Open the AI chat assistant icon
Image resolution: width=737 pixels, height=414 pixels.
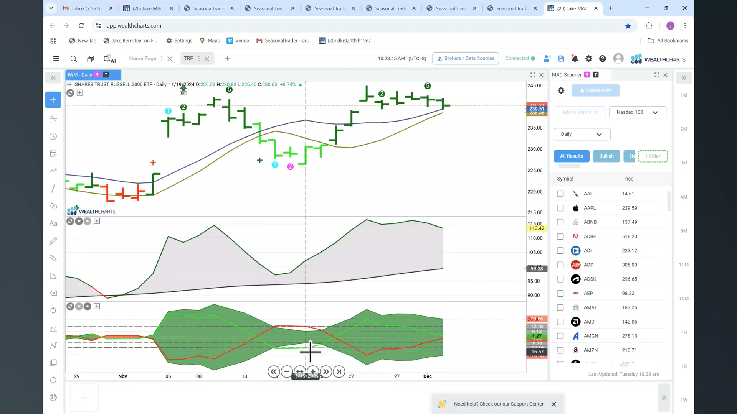pos(110,59)
